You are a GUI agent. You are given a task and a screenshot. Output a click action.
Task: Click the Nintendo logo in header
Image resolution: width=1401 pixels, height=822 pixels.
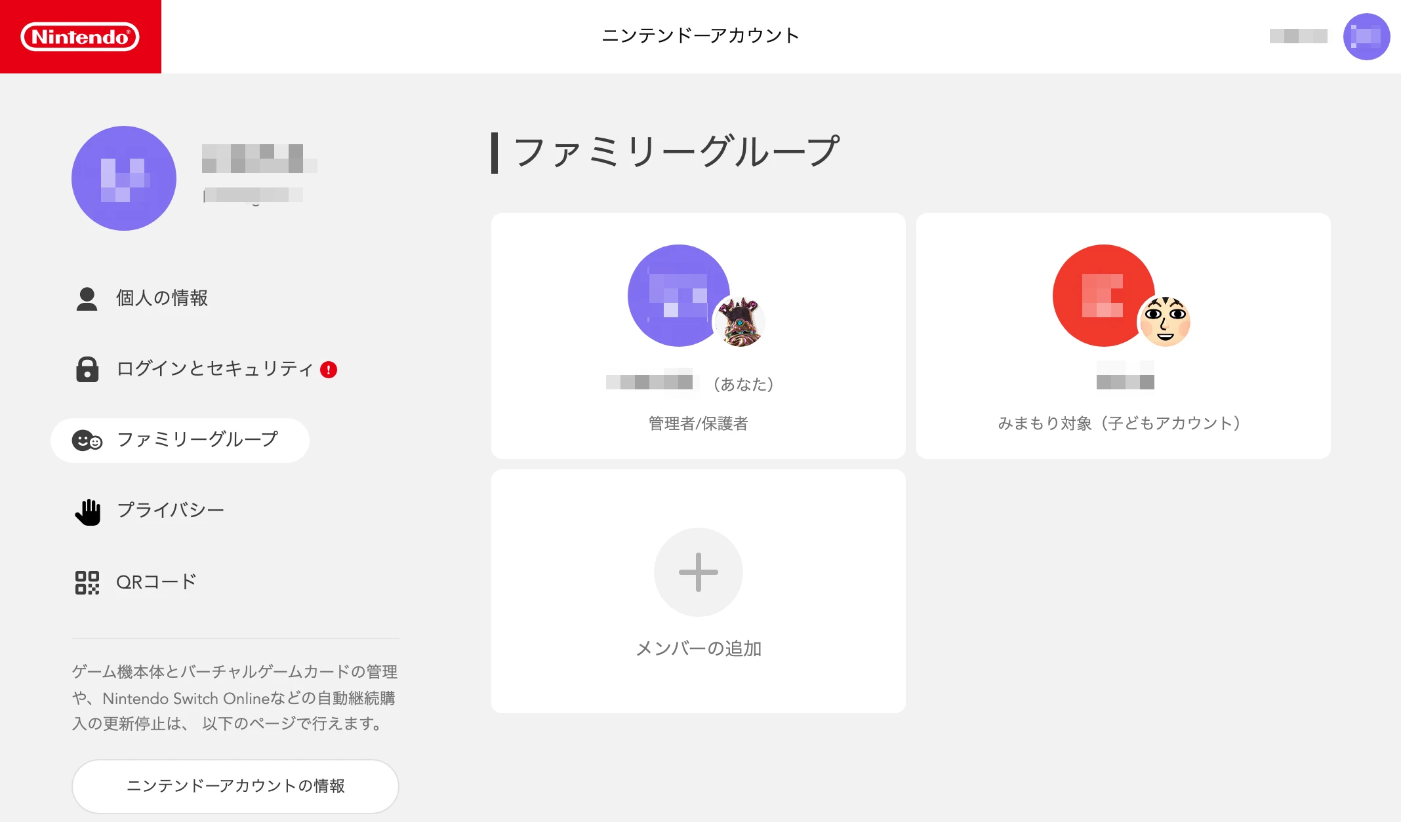[x=80, y=37]
